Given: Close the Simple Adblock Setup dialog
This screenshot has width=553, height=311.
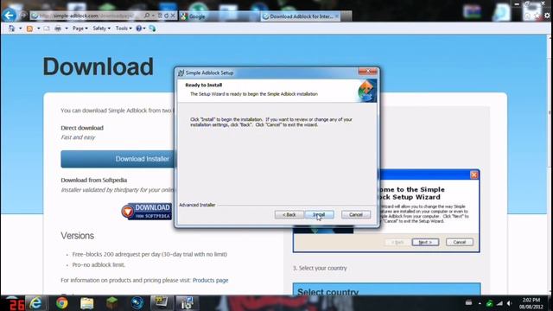Looking at the screenshot, I should [367, 72].
